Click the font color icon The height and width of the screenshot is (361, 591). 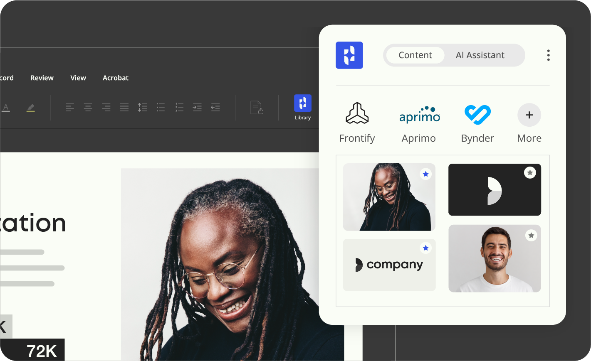5,108
